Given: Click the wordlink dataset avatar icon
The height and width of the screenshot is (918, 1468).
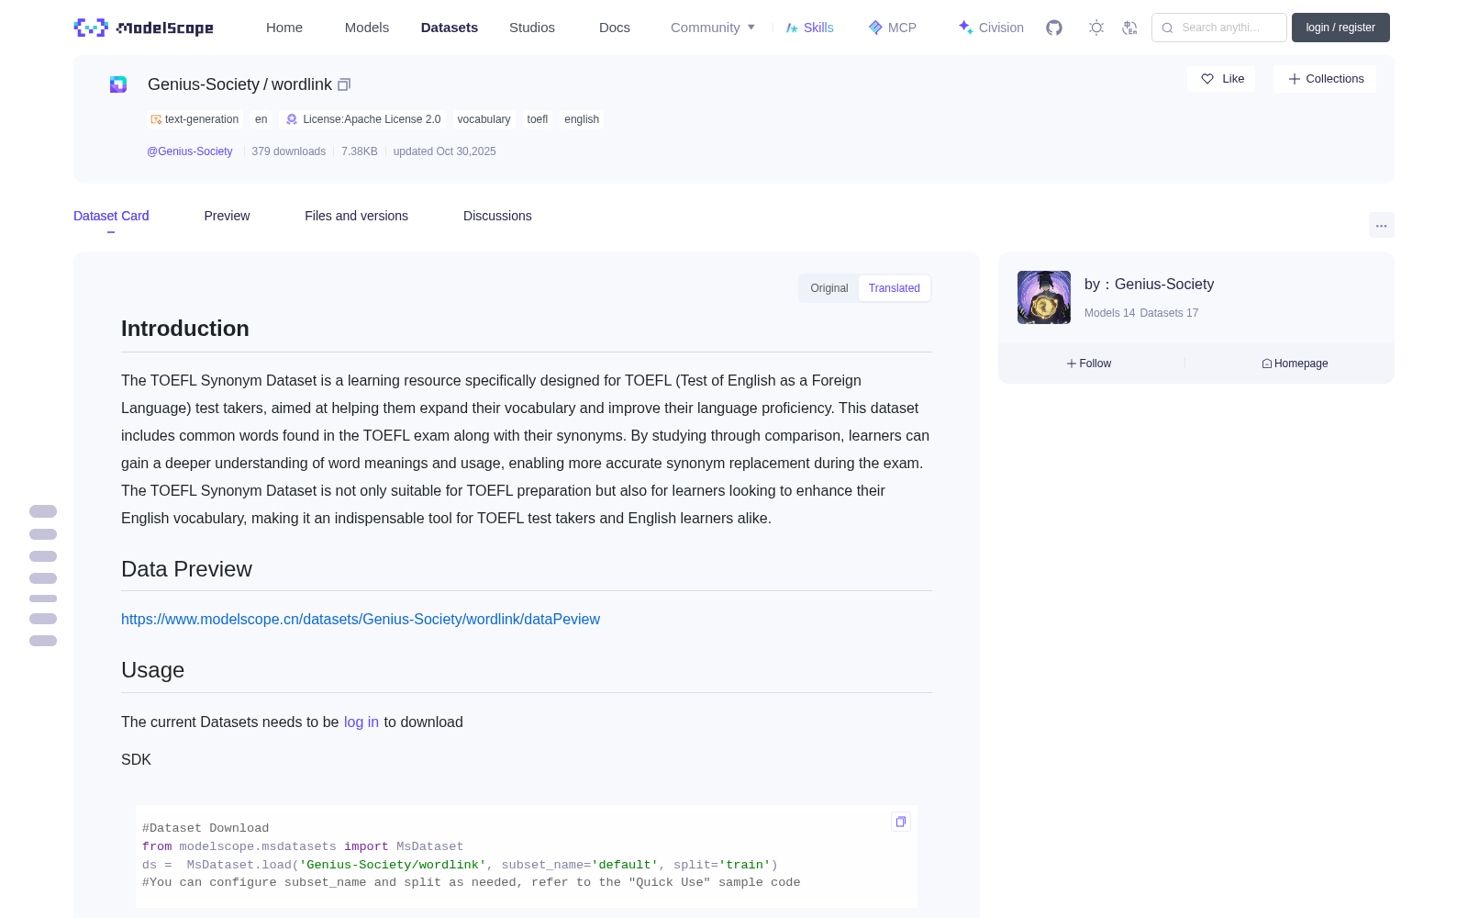Looking at the screenshot, I should click(118, 84).
